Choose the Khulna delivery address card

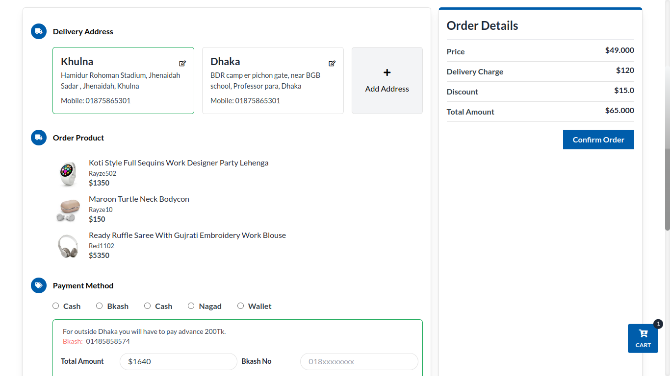tap(123, 80)
